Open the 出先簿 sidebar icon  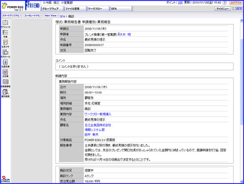tap(6, 73)
